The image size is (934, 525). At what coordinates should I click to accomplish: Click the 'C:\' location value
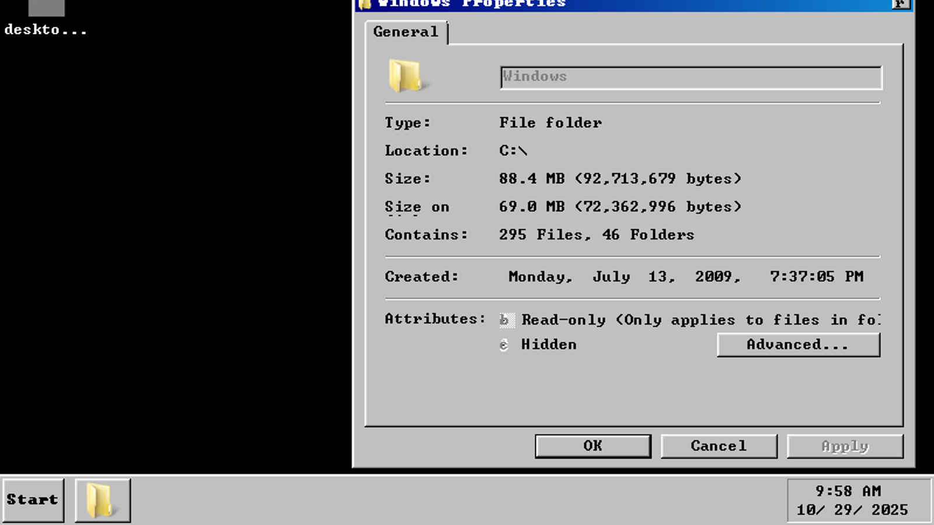pyautogui.click(x=513, y=150)
